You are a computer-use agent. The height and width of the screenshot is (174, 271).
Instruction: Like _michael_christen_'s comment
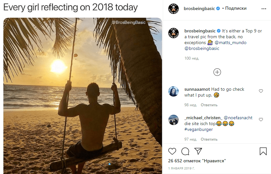[261, 120]
